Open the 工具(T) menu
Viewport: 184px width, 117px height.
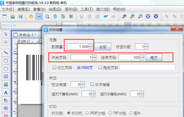[87, 9]
